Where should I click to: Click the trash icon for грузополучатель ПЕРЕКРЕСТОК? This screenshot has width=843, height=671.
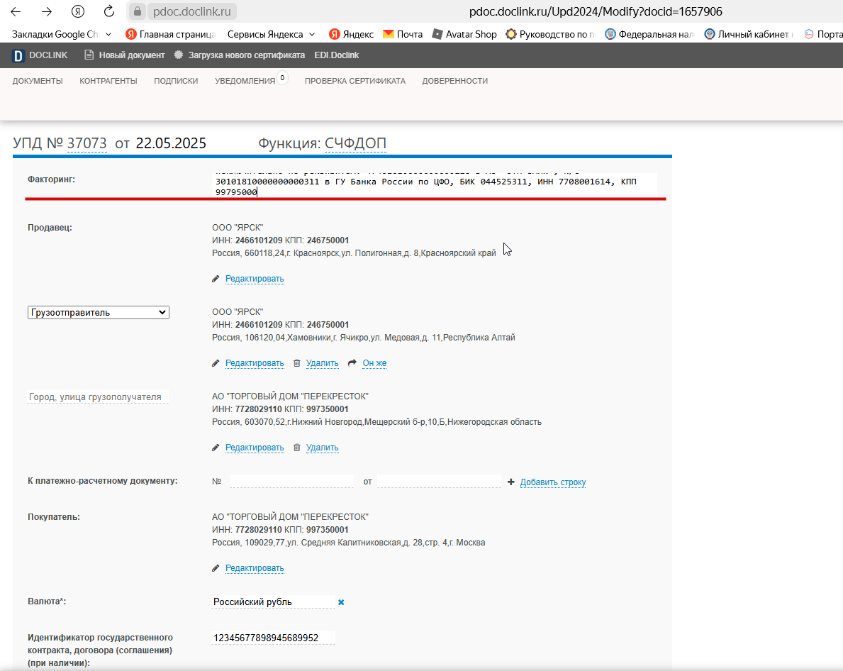(297, 448)
